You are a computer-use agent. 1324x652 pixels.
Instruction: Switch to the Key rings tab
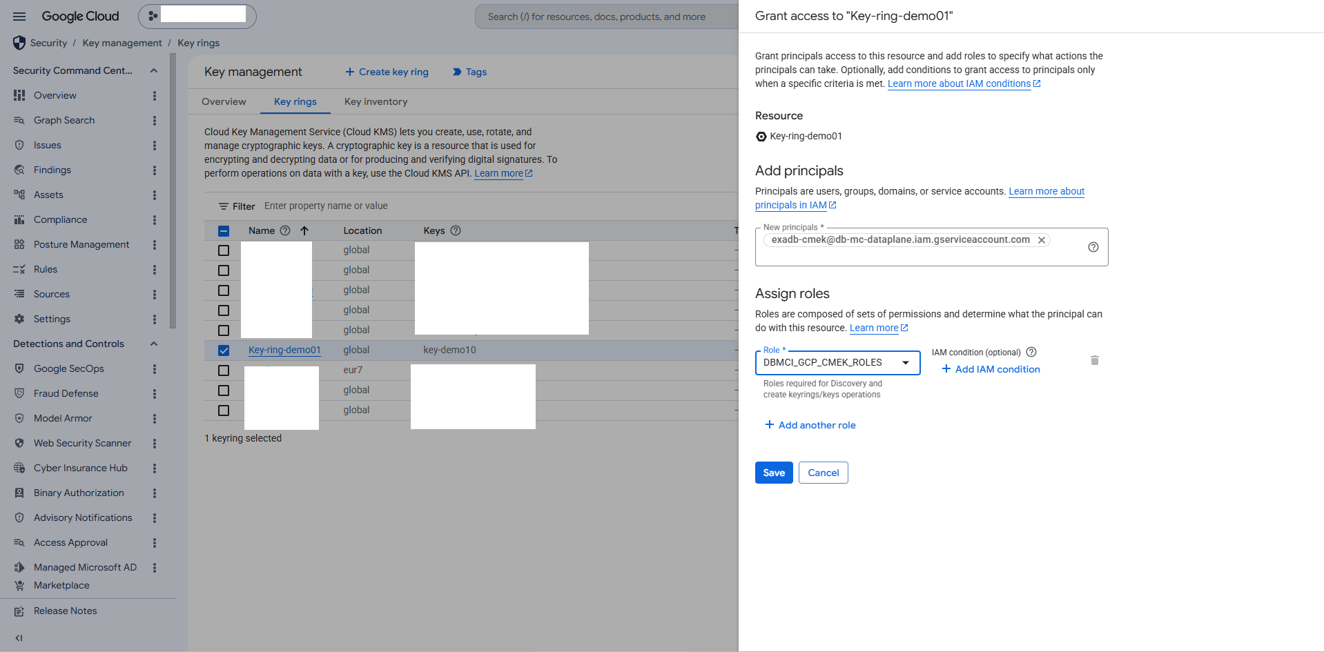point(295,101)
